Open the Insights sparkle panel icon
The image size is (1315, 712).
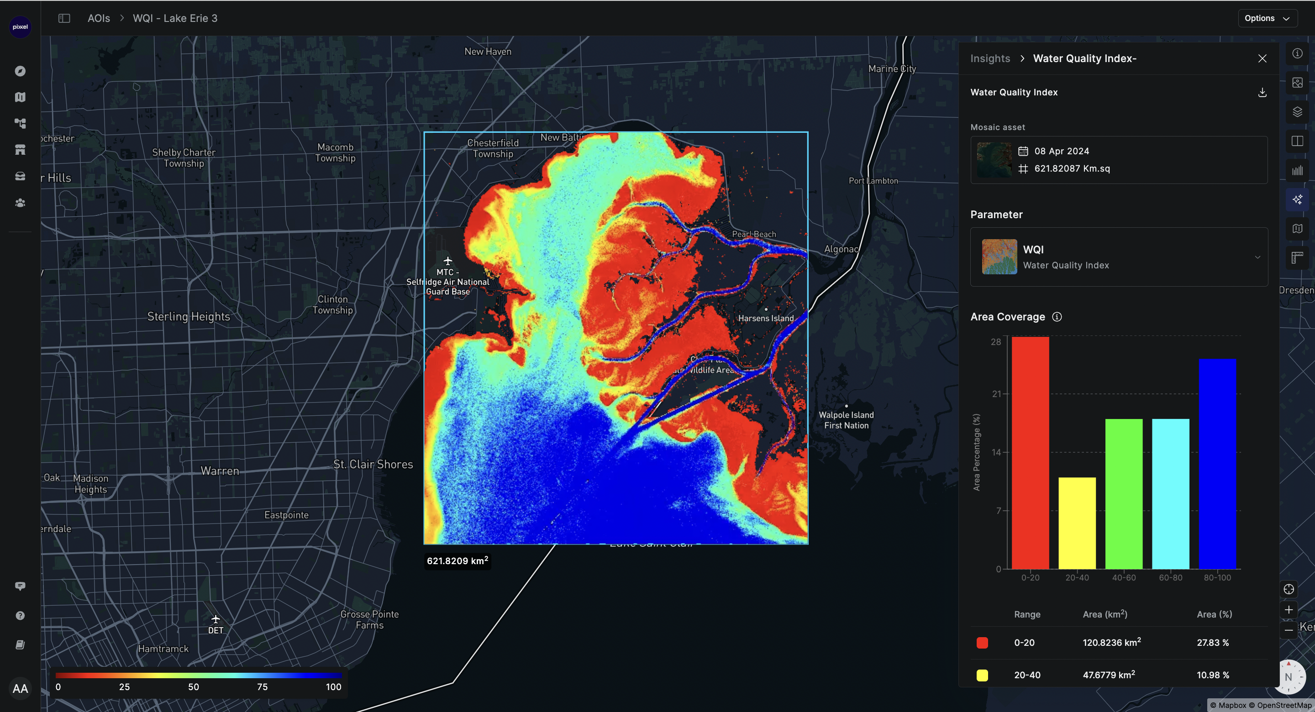click(x=1297, y=199)
